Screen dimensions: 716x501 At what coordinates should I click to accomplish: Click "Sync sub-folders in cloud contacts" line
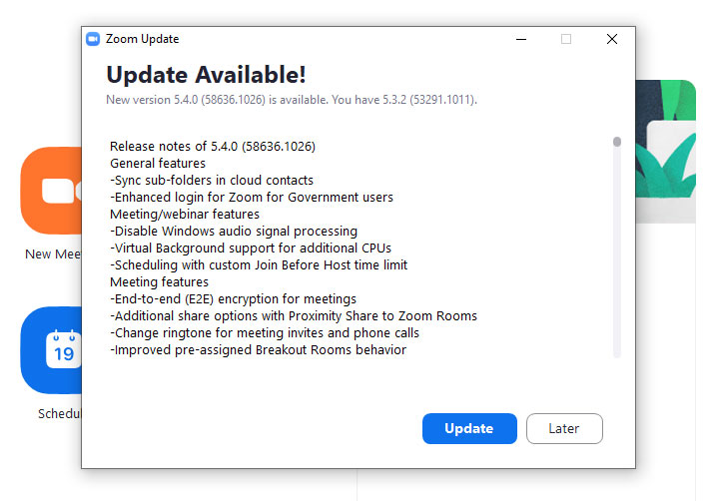pos(212,180)
